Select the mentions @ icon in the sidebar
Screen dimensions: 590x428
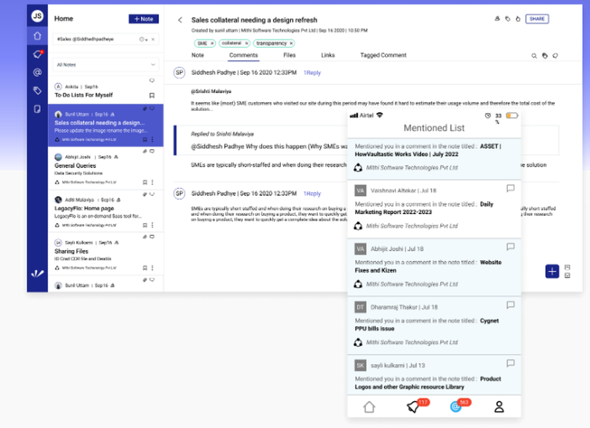pyautogui.click(x=37, y=72)
